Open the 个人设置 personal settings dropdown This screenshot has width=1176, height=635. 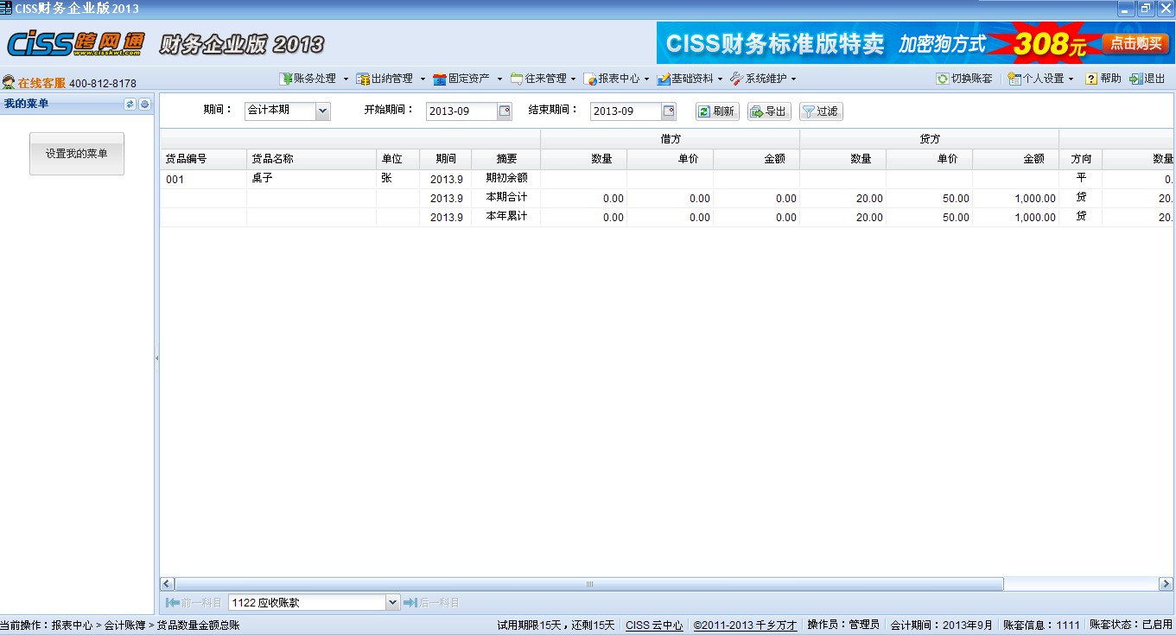pos(1040,79)
